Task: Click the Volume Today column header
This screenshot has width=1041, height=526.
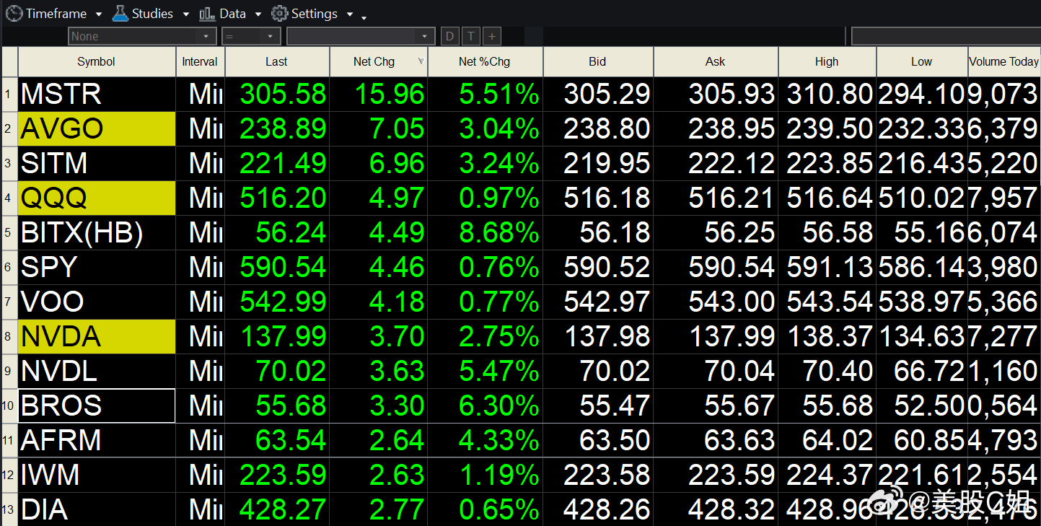Action: point(1004,62)
